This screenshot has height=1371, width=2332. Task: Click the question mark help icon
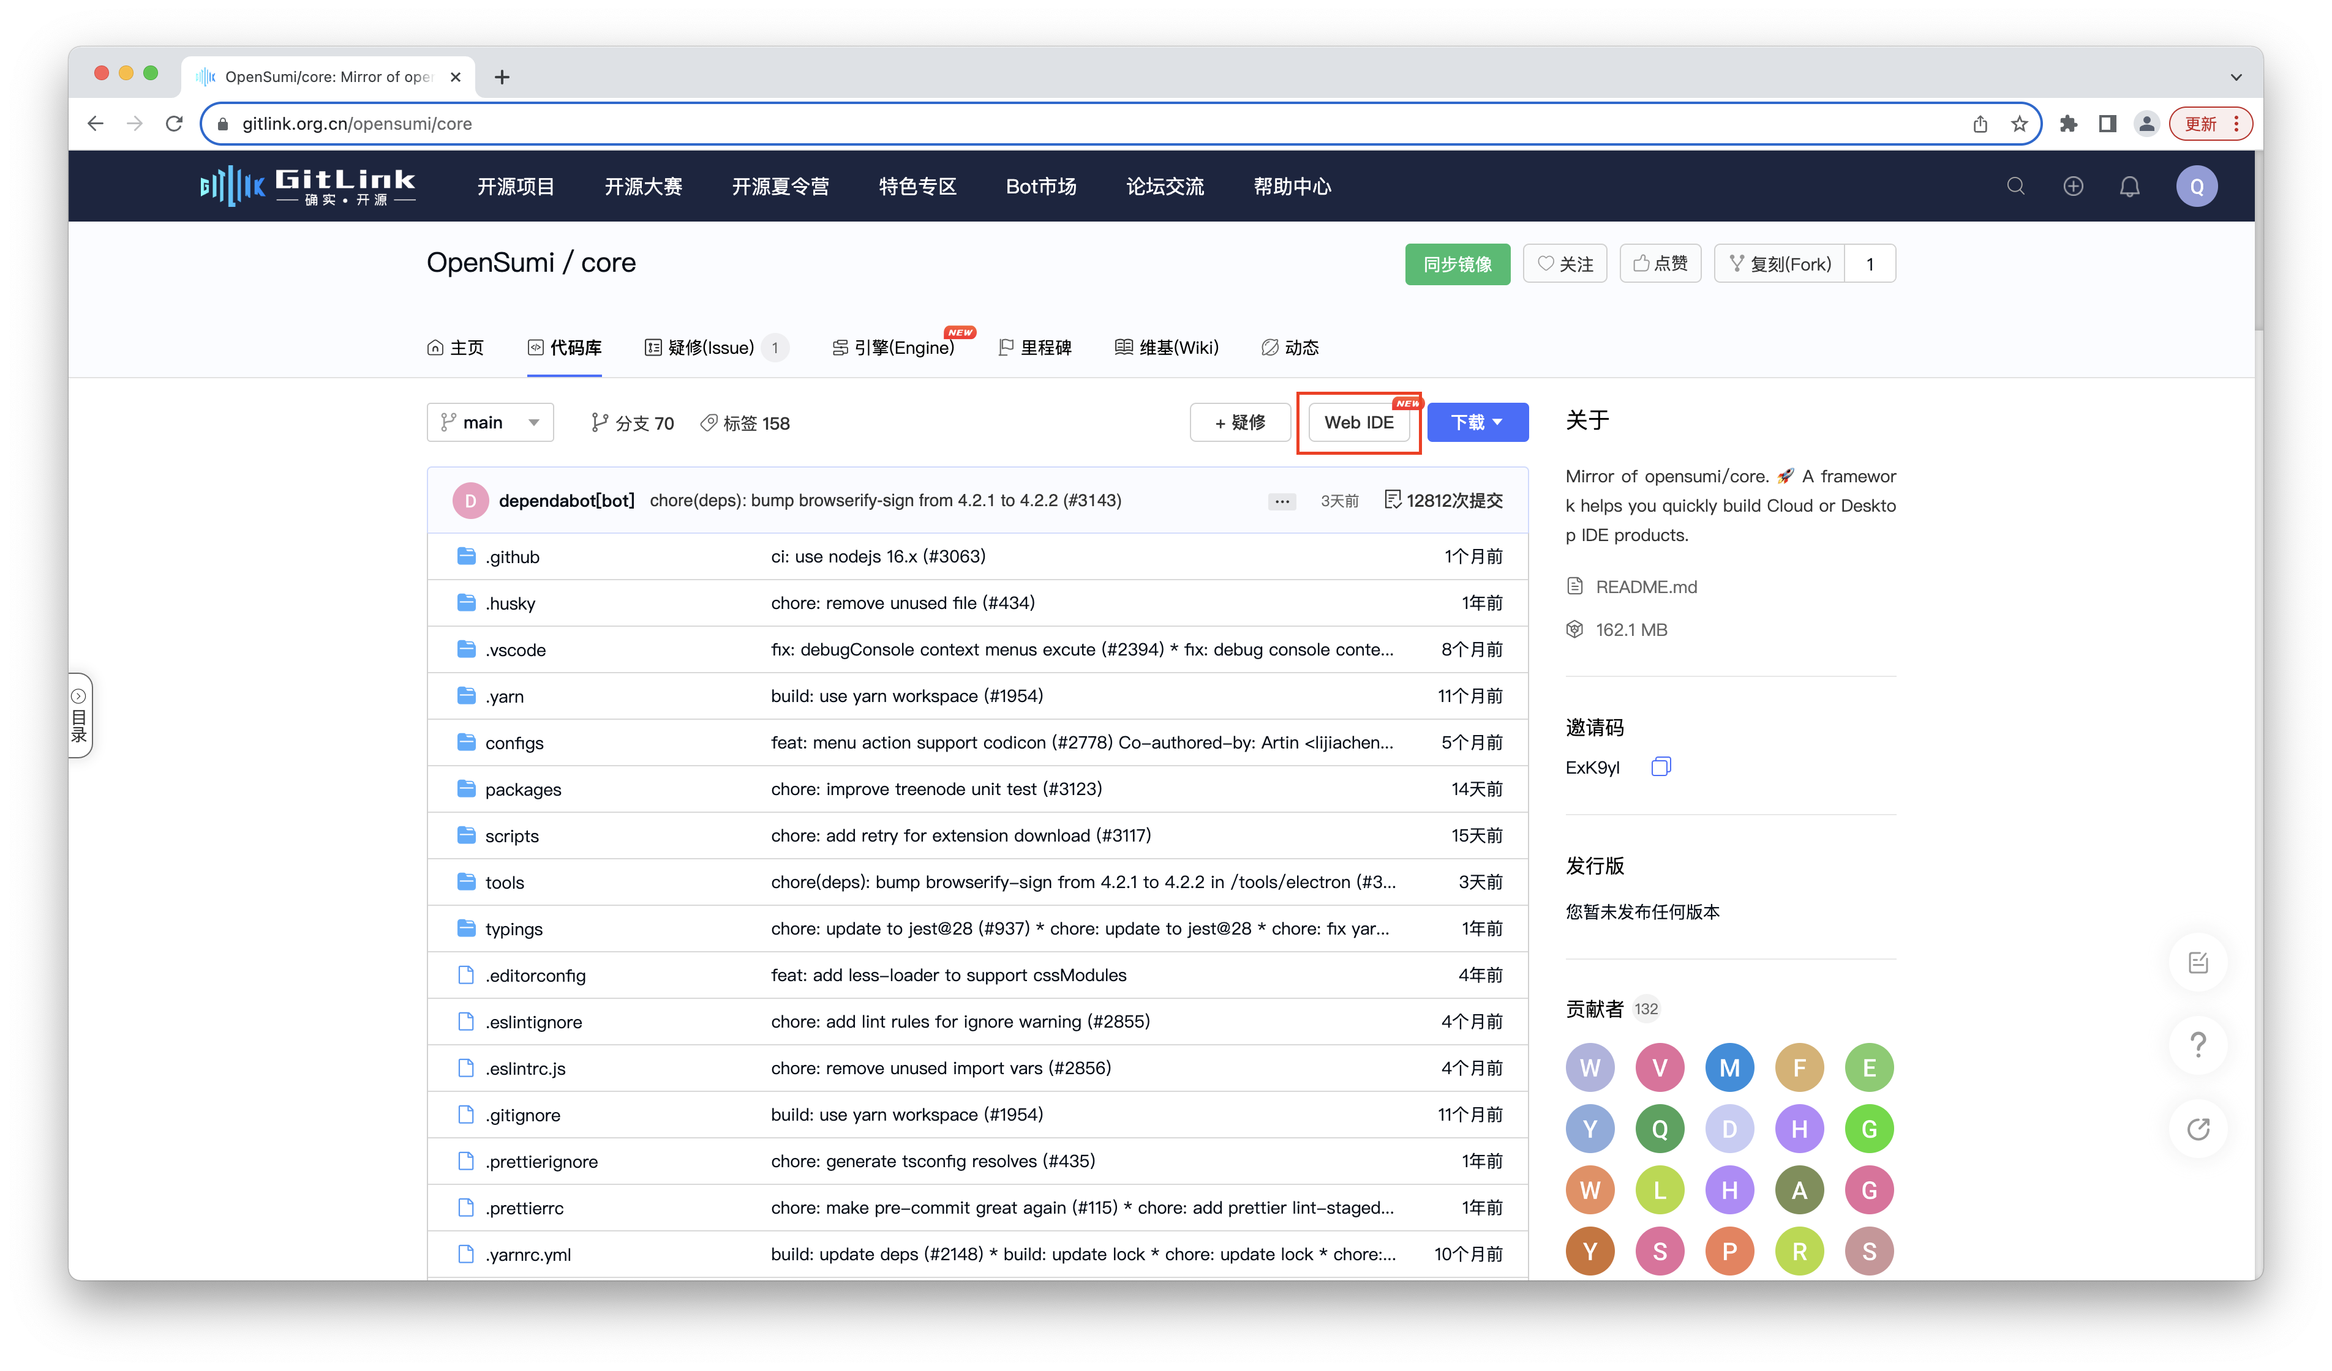point(2198,1044)
